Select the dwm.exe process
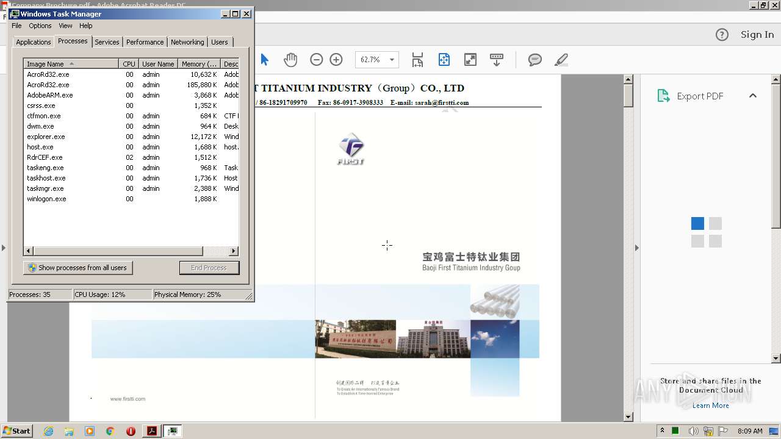 (x=131, y=126)
